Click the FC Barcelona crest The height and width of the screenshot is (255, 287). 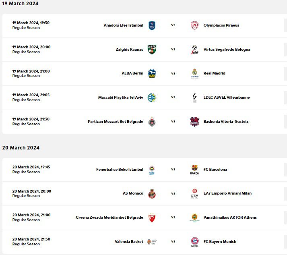tap(194, 170)
